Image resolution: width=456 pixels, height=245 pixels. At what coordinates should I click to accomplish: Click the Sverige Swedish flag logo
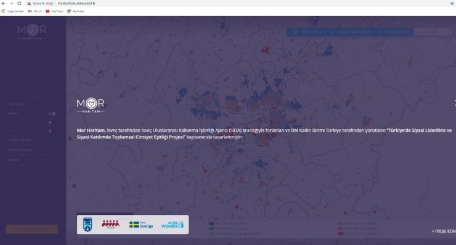point(141,225)
